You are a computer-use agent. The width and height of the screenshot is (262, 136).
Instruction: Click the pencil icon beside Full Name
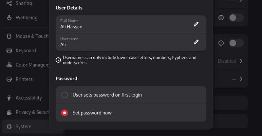tap(196, 24)
